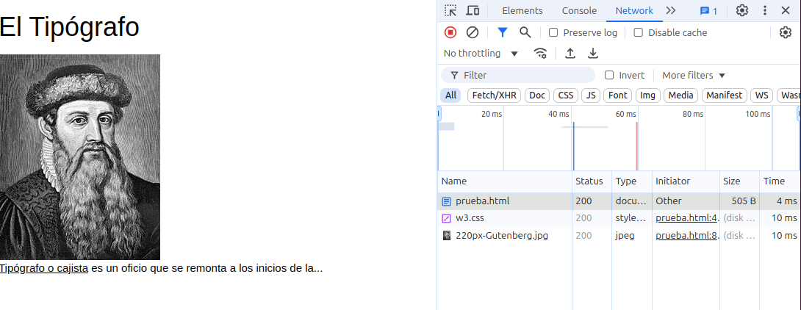
Task: Toggle the network filter funnel icon
Action: pos(503,32)
